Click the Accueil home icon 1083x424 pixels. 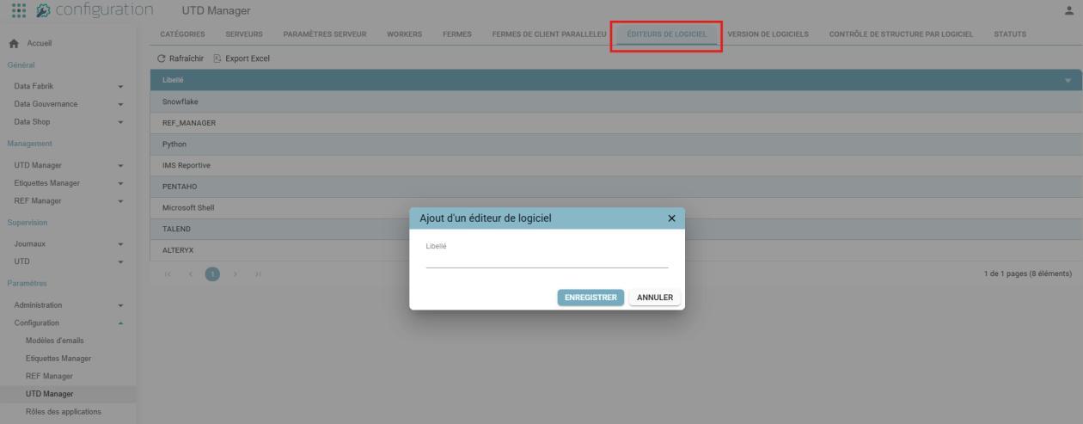[15, 43]
